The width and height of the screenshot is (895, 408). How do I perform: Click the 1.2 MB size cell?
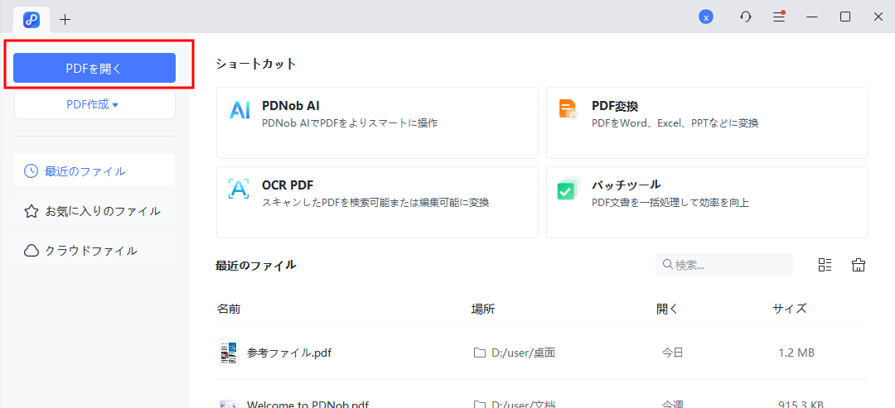796,353
